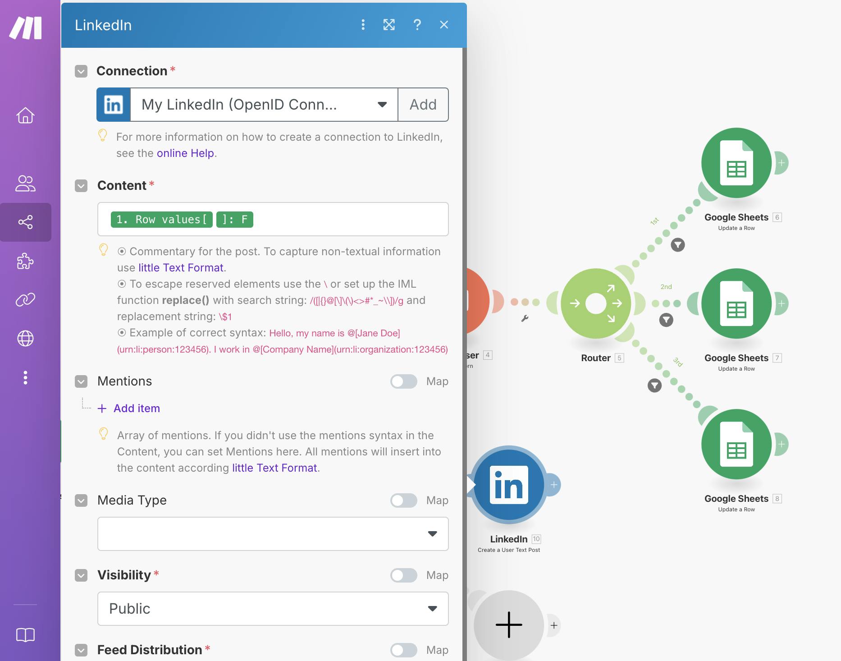Click the LinkedIn logo in the Connection field
Image resolution: width=841 pixels, height=661 pixels.
114,105
